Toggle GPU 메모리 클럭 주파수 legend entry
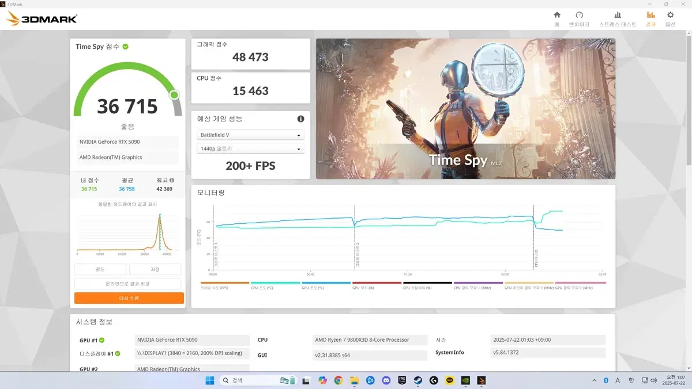 (x=529, y=285)
